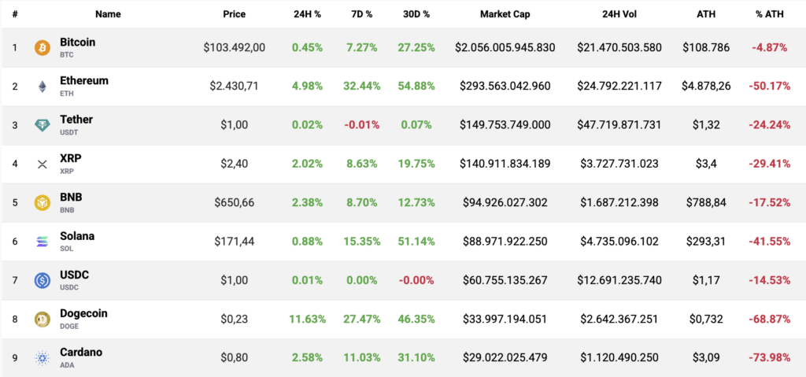Open the Dogecoin coin name link
This screenshot has width=806, height=377.
pos(83,313)
